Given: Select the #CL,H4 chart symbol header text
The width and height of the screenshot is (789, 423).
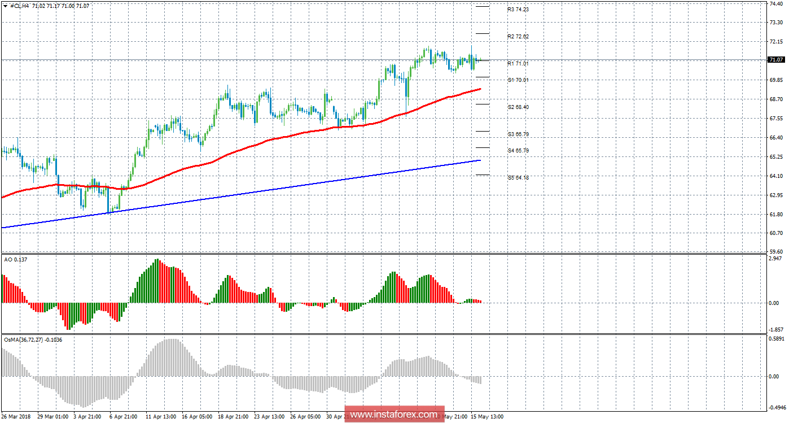Looking at the screenshot, I should pyautogui.click(x=20, y=5).
